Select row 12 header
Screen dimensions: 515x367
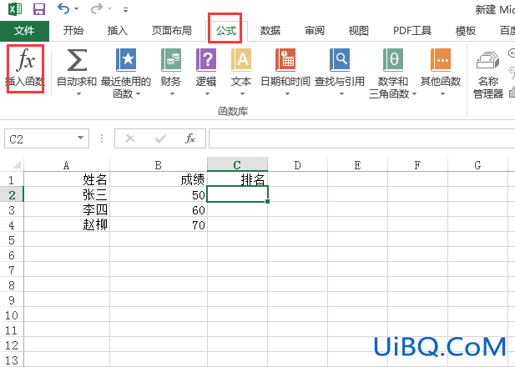12,345
